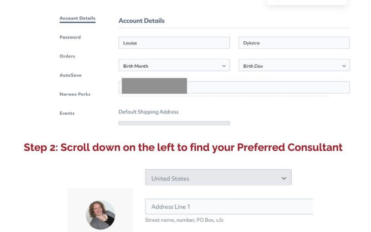371x232 pixels.
Task: Click the first name field containing Louisa
Action: point(174,43)
